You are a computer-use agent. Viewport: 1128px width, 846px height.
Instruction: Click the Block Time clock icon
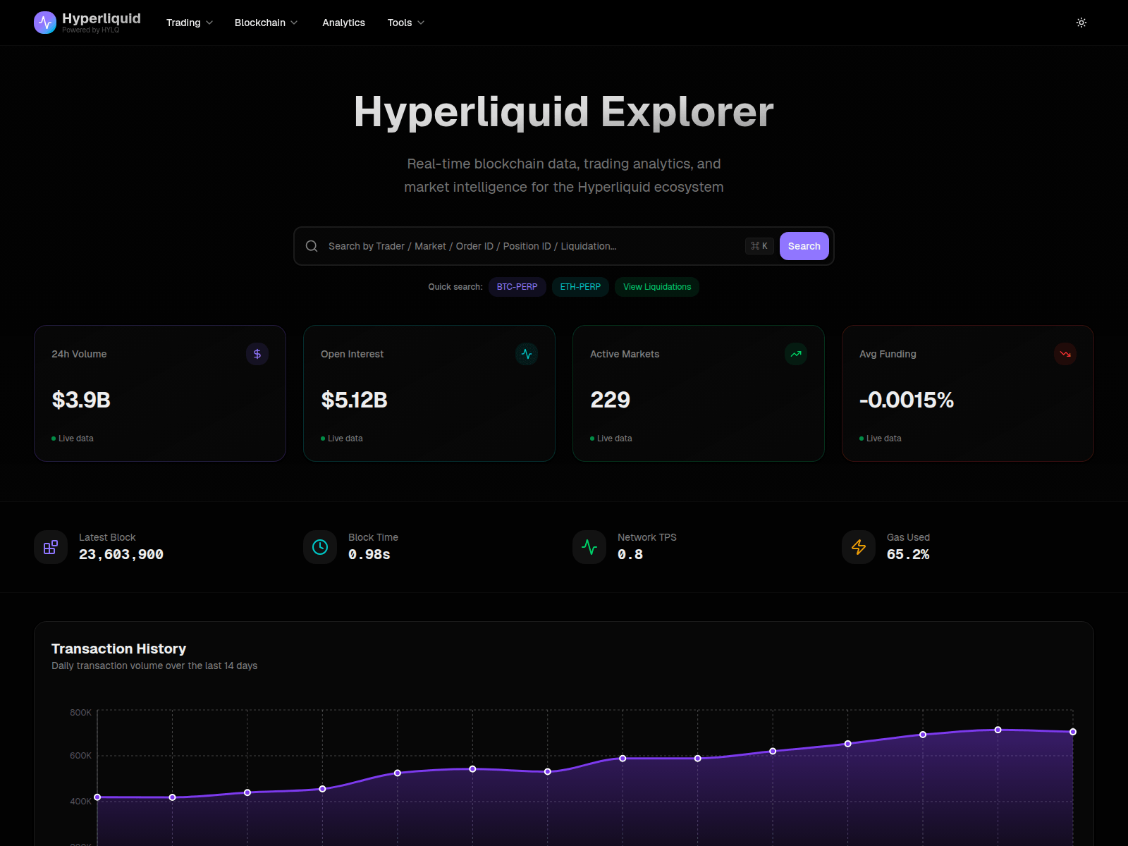tap(320, 547)
